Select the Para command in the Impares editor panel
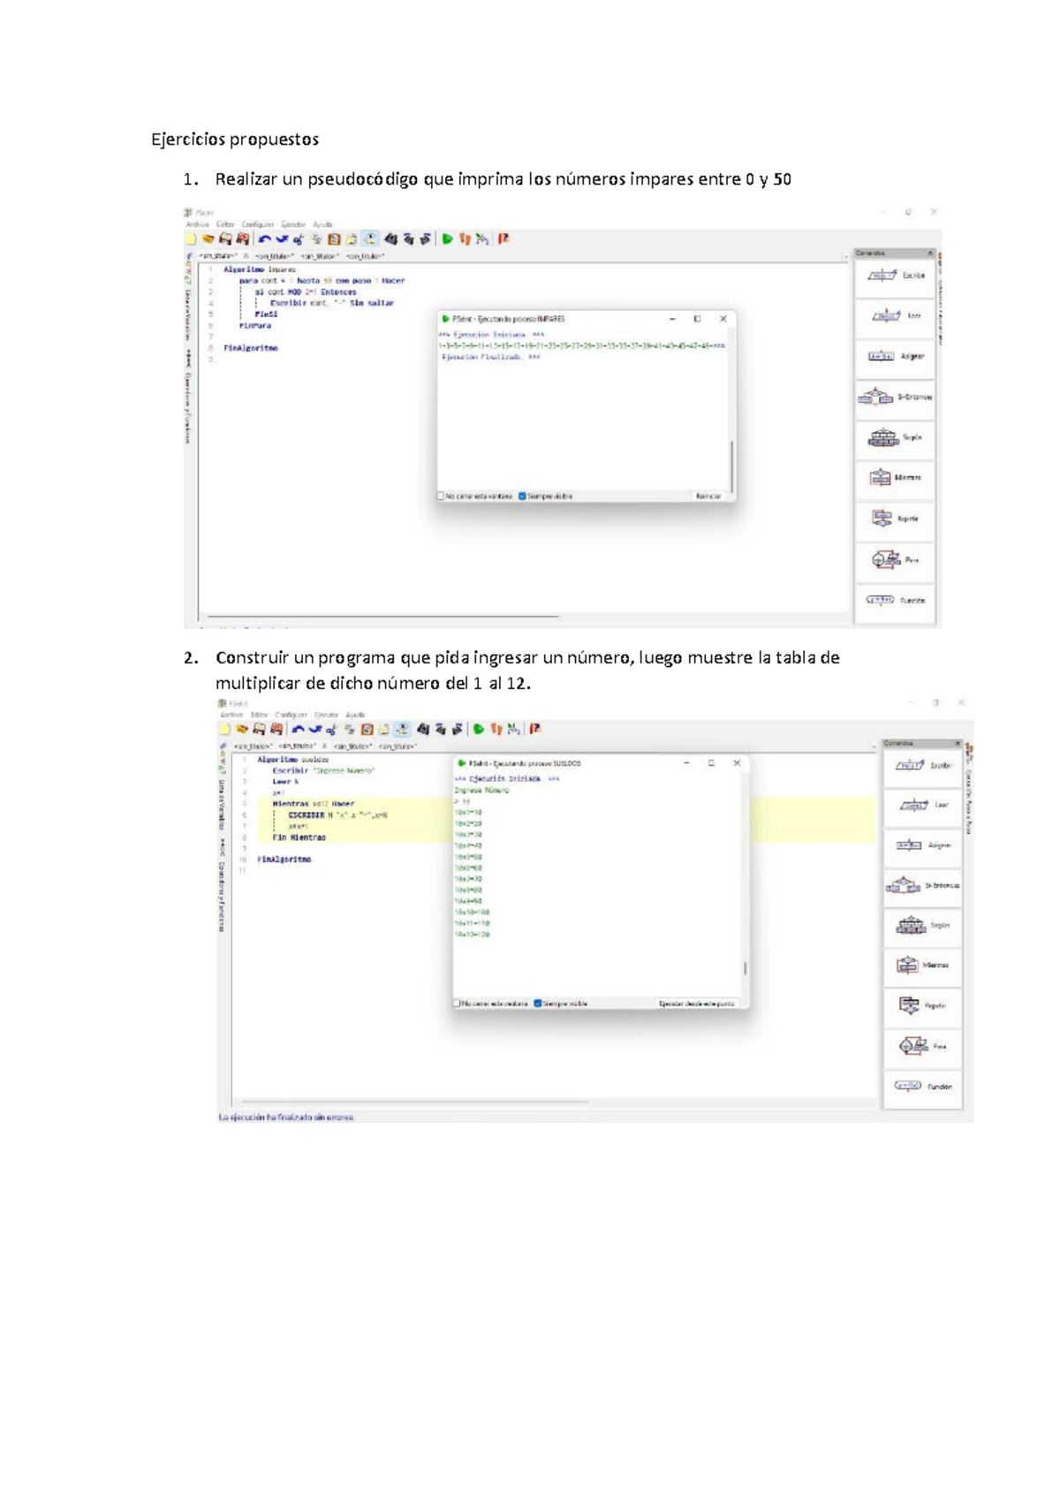Image resolution: width=1060 pixels, height=1500 pixels. tap(895, 560)
